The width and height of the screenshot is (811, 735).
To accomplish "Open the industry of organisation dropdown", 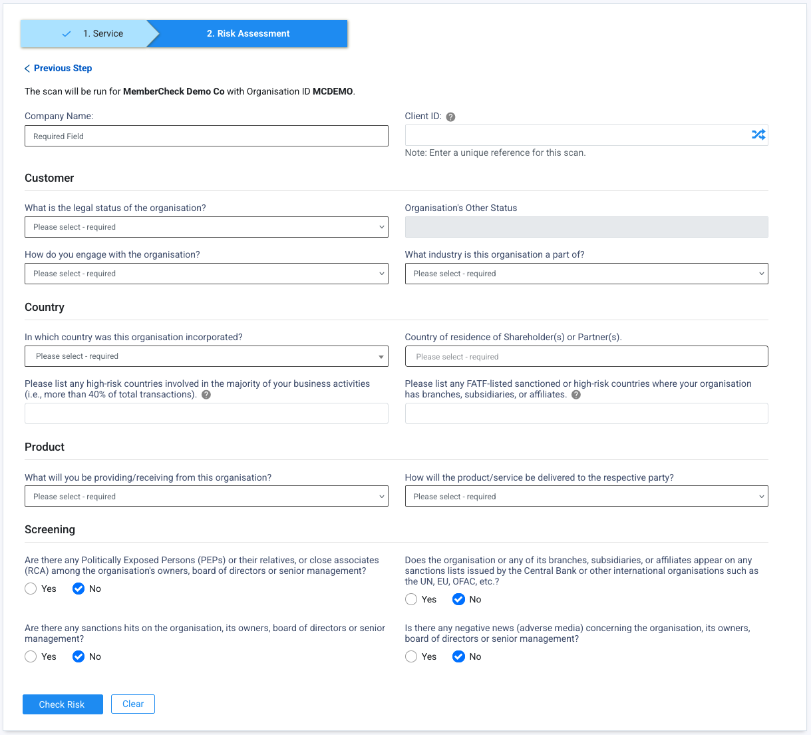I will coord(586,274).
